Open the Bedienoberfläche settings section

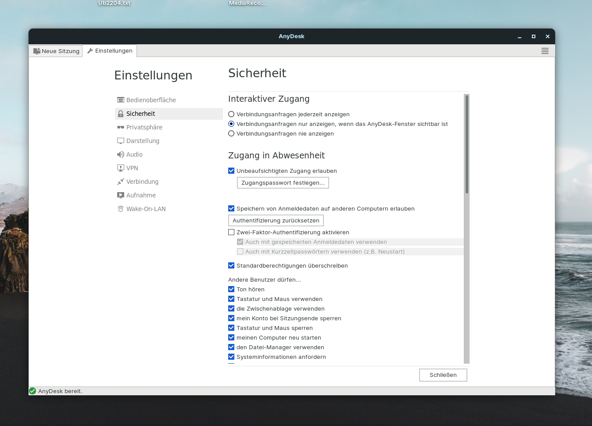(169, 100)
